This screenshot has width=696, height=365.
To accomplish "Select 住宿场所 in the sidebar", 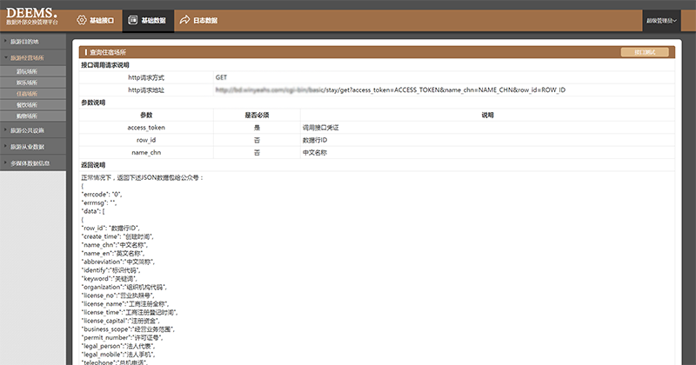I will pos(27,93).
